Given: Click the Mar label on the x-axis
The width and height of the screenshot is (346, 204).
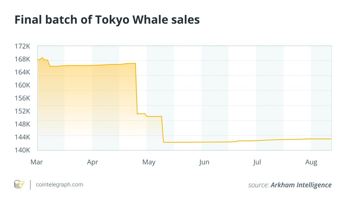Looking at the screenshot, I should tap(36, 162).
